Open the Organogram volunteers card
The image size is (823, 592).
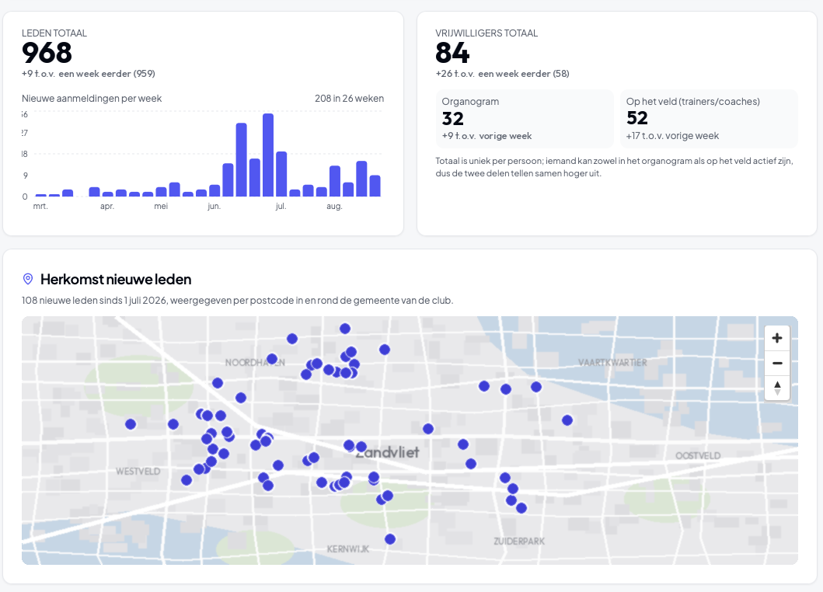(525, 119)
